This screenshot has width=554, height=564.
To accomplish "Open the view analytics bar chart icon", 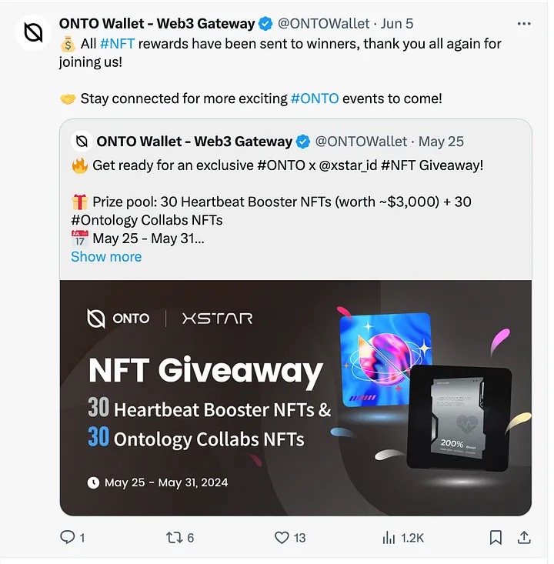I will click(389, 538).
